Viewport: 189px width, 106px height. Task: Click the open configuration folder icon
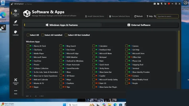(x=158, y=4)
